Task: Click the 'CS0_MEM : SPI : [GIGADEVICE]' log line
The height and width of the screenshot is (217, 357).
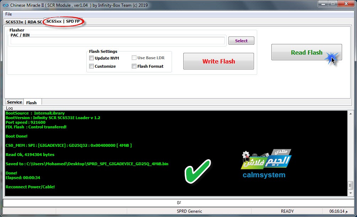Action: click(69, 145)
